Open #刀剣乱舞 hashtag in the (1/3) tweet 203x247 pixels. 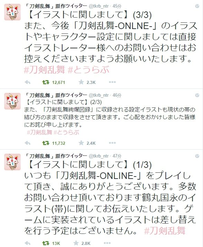point(165,231)
